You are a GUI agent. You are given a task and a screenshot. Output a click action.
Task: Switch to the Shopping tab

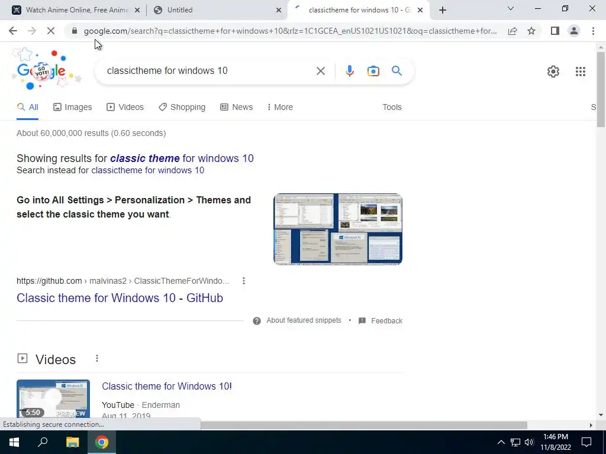182,107
